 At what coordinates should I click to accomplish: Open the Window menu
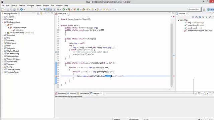59,6
